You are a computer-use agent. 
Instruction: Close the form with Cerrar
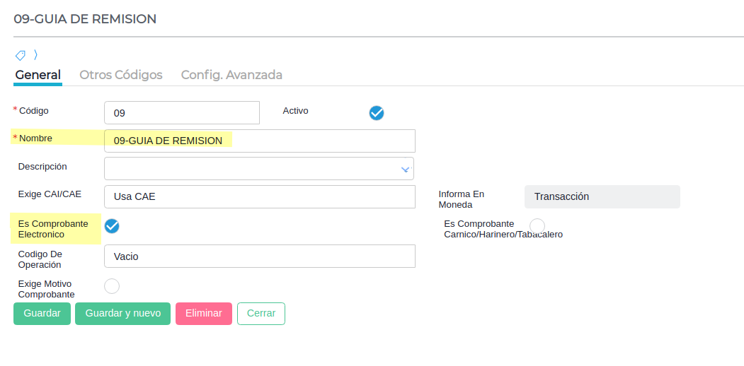pos(261,314)
